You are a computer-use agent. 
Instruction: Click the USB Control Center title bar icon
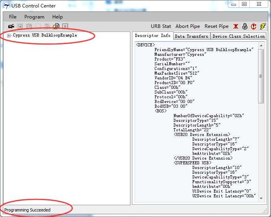click(x=6, y=6)
